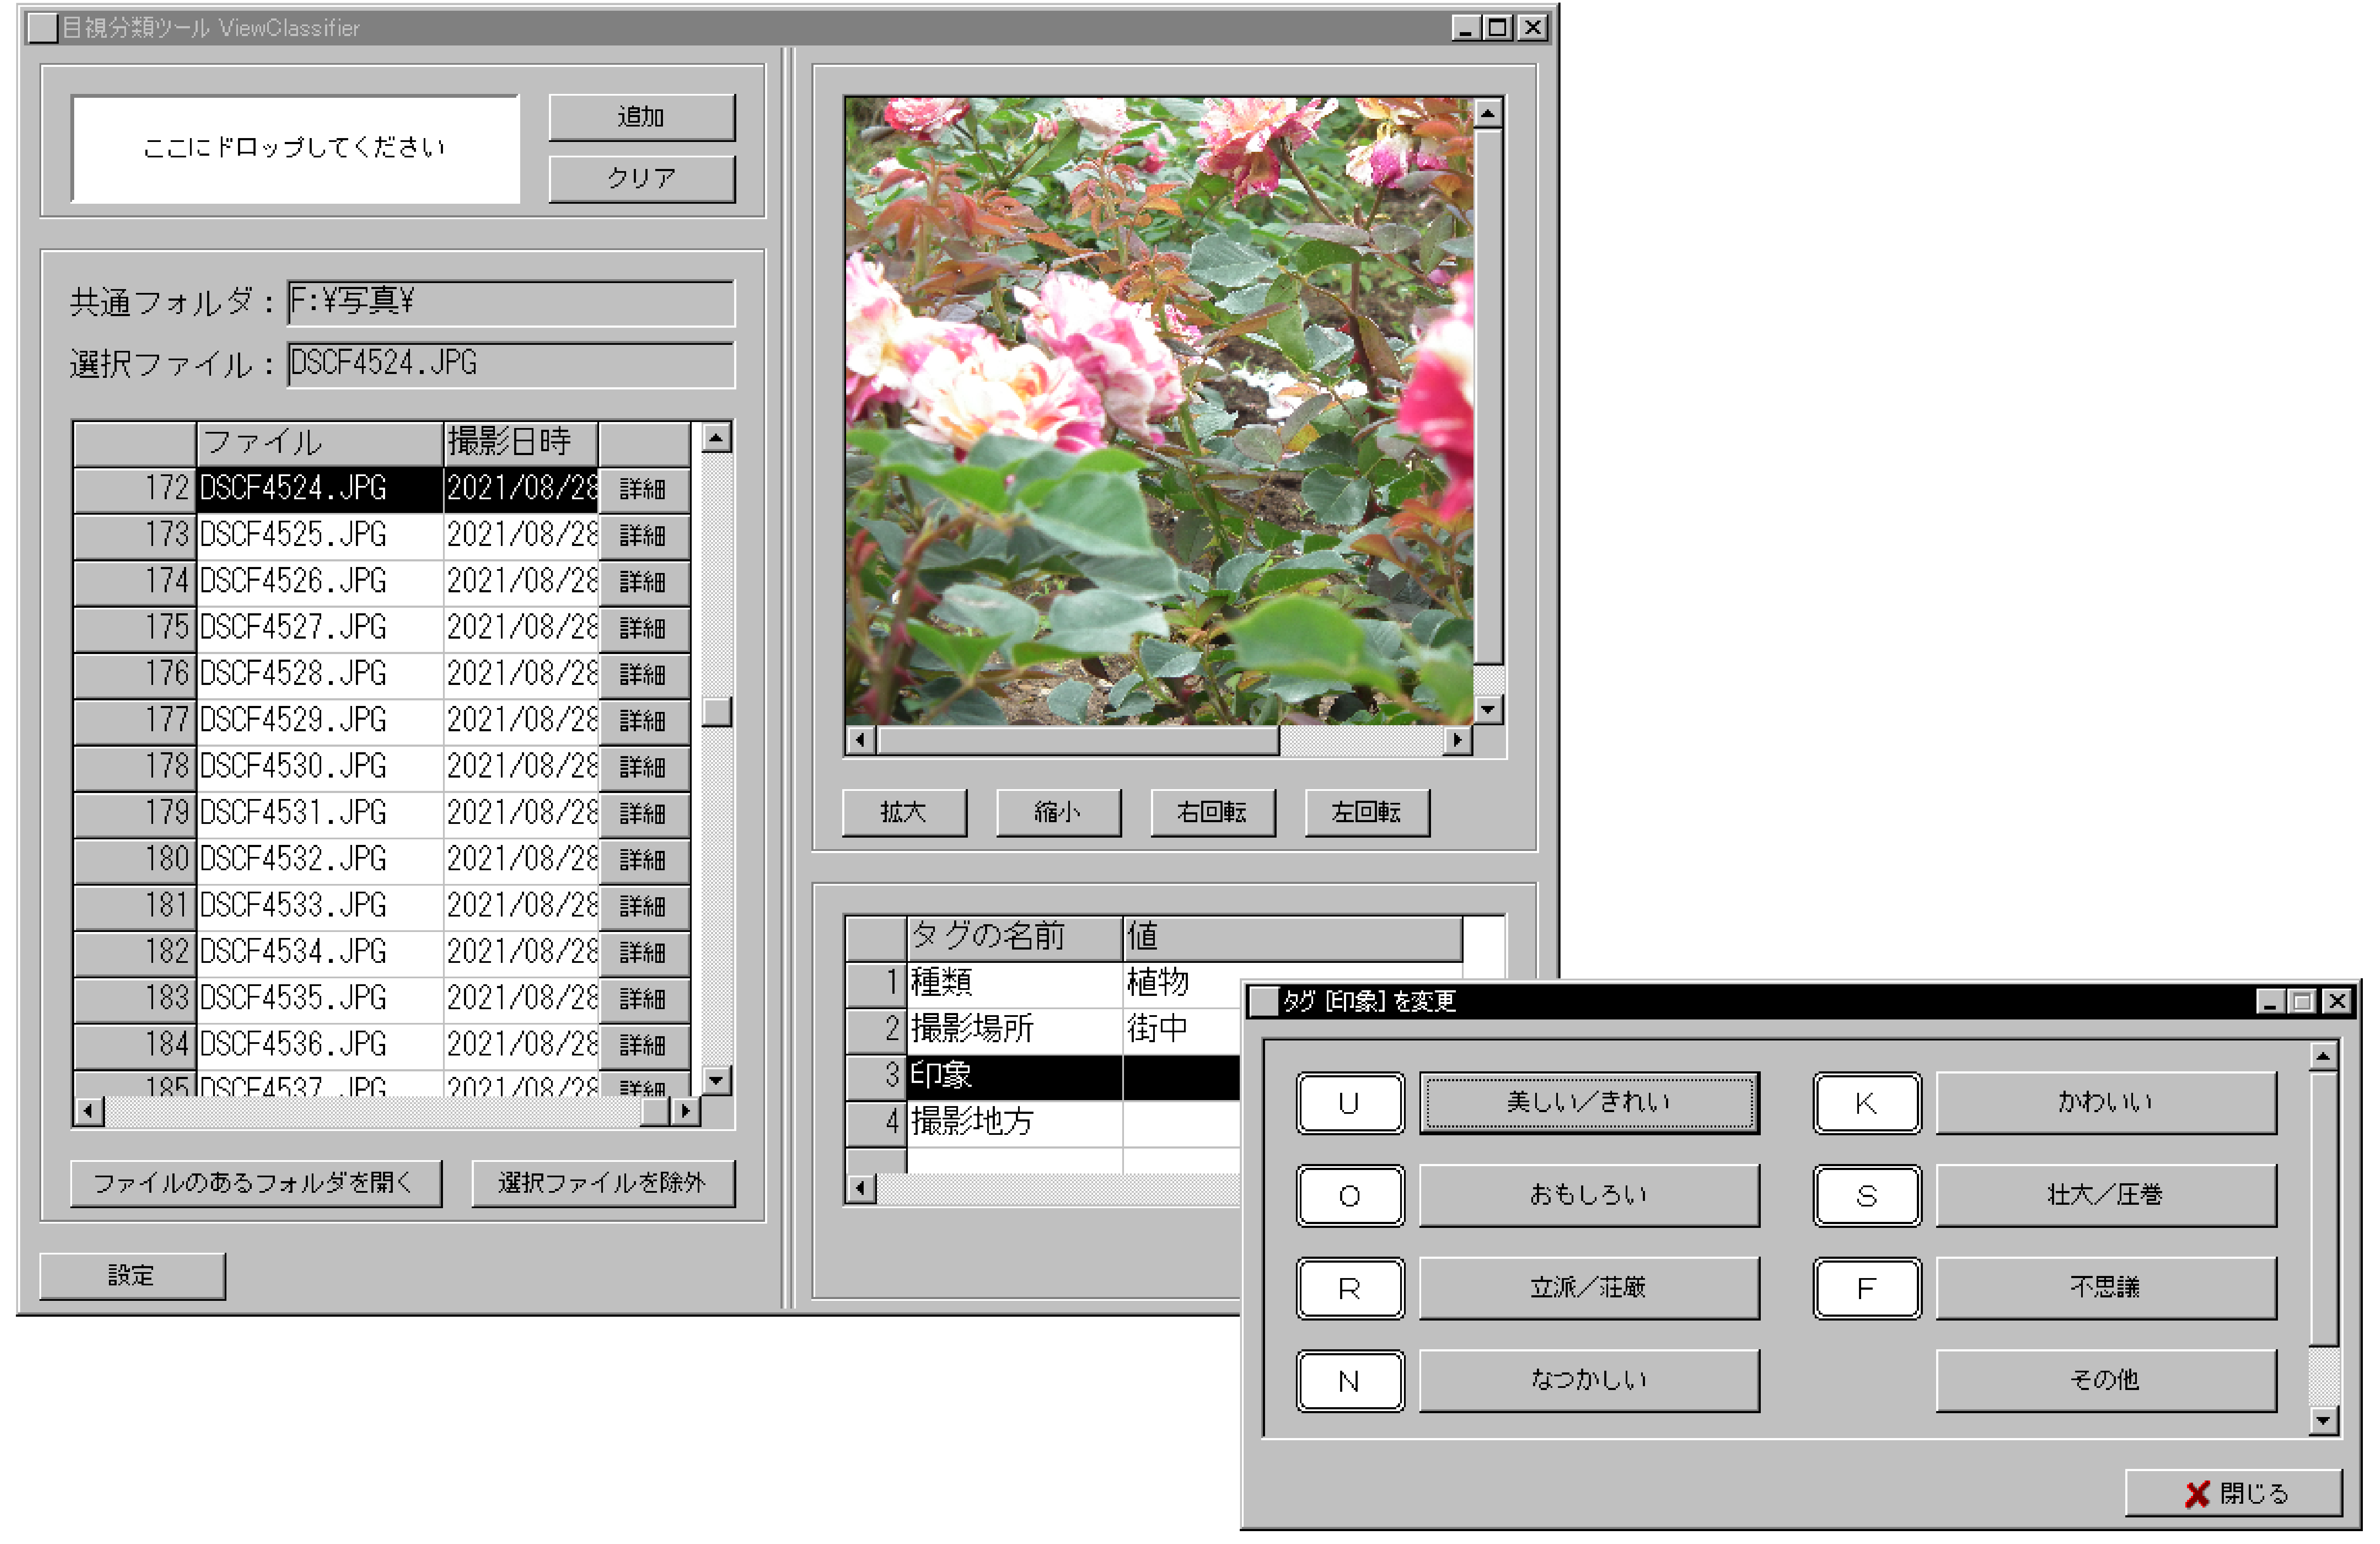This screenshot has height=1544, width=2380.
Task: Click image preview scroll-left arrow
Action: pyautogui.click(x=861, y=741)
